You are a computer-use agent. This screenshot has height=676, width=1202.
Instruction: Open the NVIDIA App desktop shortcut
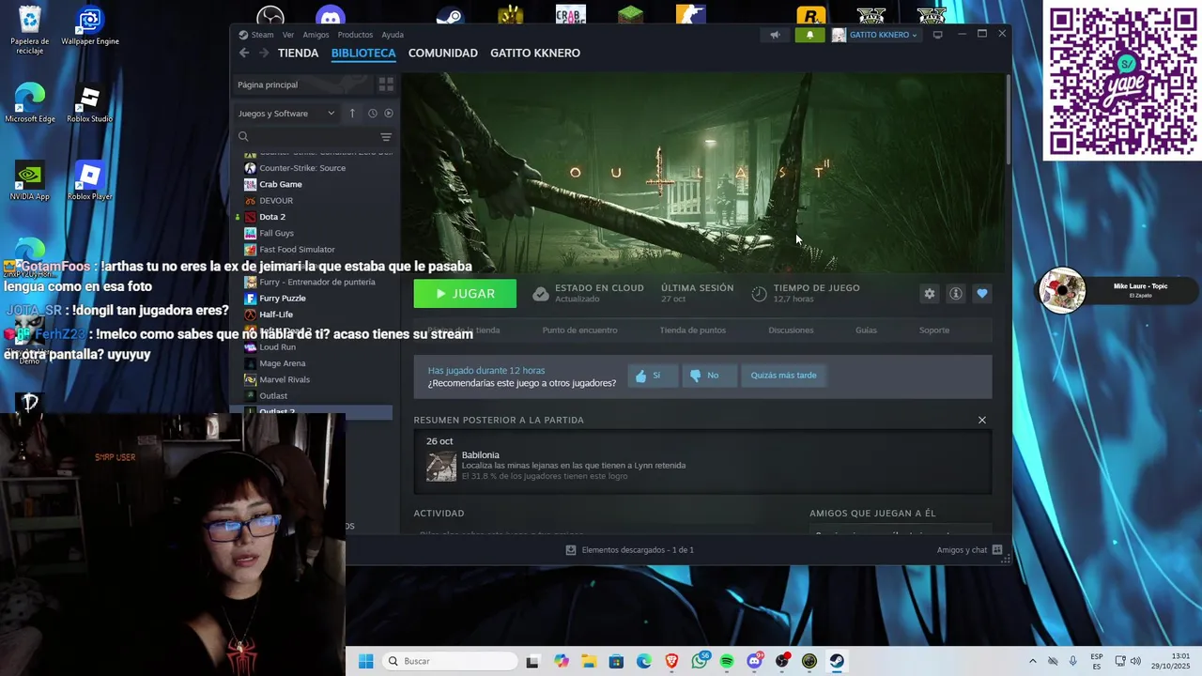[30, 182]
